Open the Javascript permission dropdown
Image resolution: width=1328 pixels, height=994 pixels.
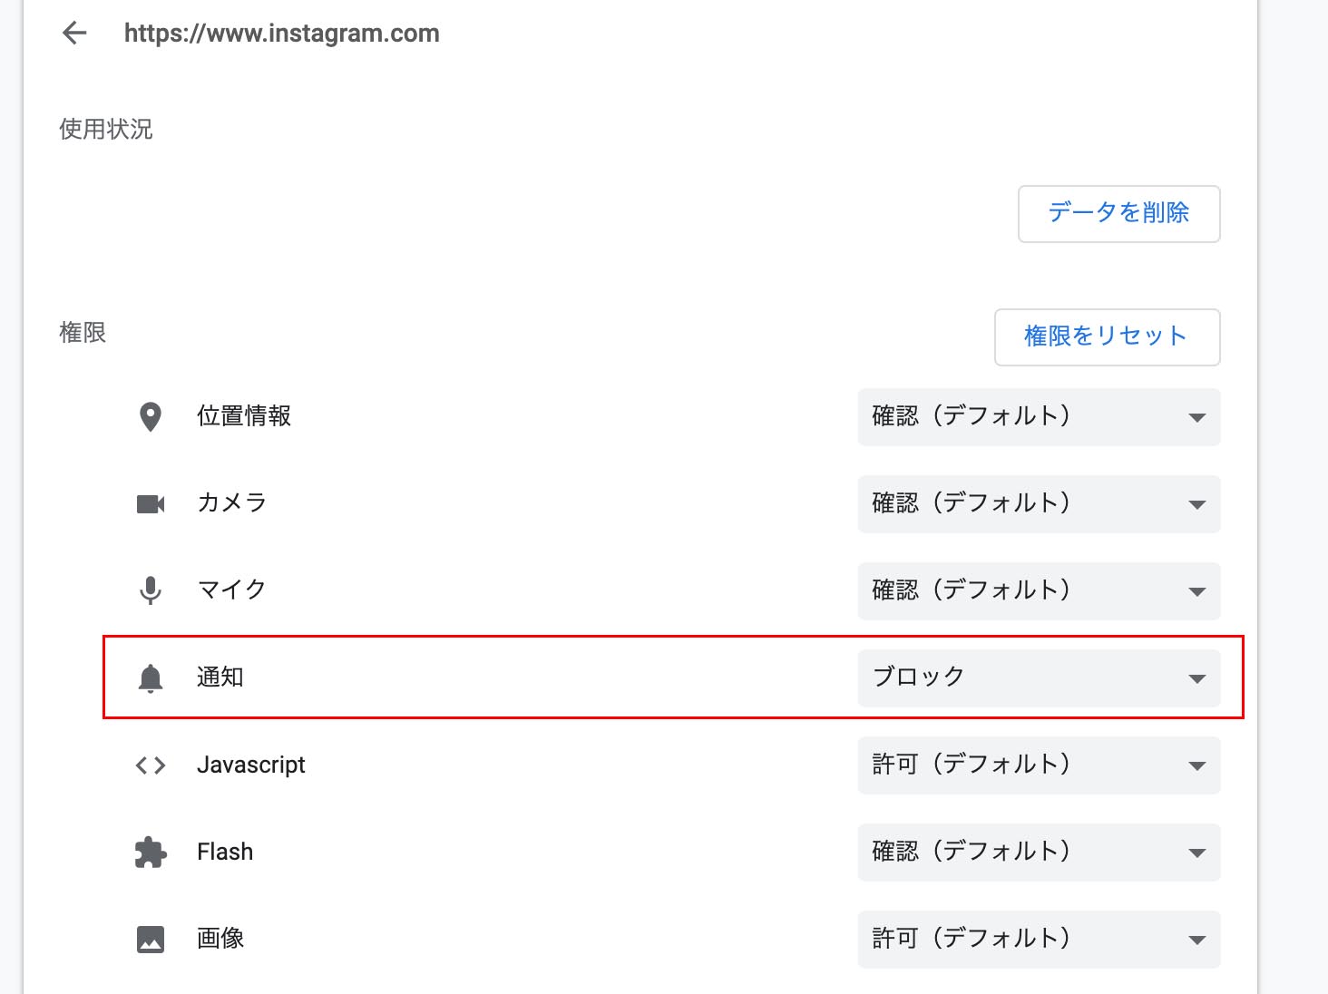pos(1040,765)
